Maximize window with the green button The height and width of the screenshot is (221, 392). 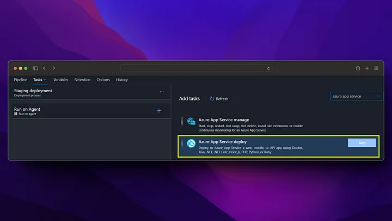click(26, 68)
